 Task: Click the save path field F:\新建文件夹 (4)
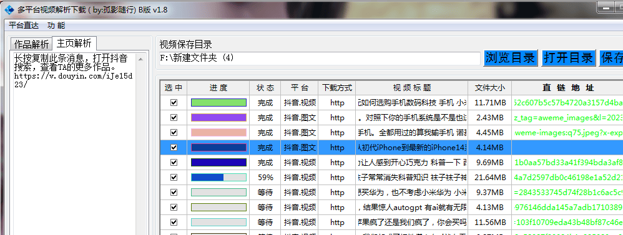[x=320, y=58]
